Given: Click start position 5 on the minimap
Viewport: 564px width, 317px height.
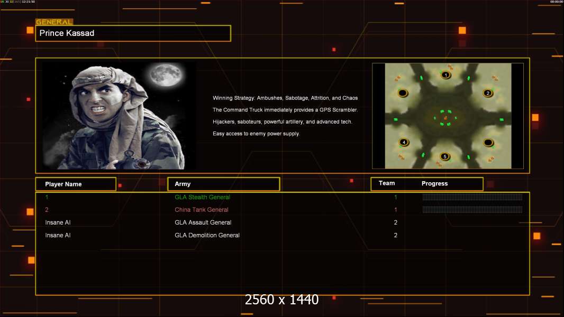Looking at the screenshot, I should [x=445, y=156].
